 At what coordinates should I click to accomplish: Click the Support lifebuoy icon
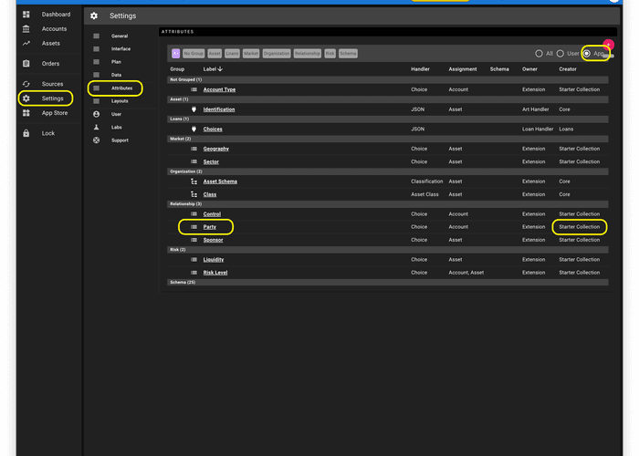pyautogui.click(x=96, y=140)
